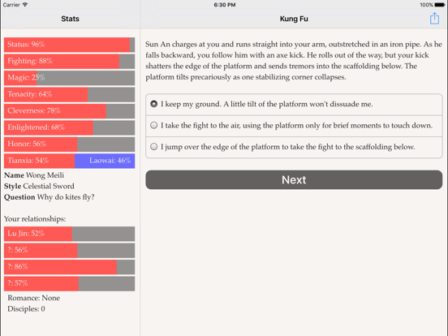448x336 pixels.
Task: Click the Next button
Action: (294, 179)
